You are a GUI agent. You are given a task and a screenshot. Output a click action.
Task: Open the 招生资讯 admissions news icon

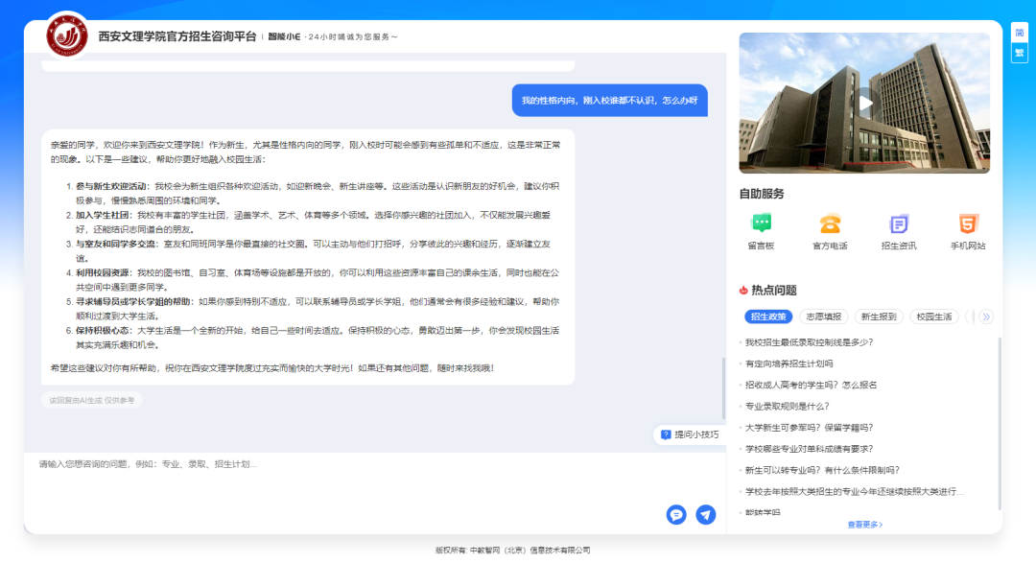[x=899, y=224]
